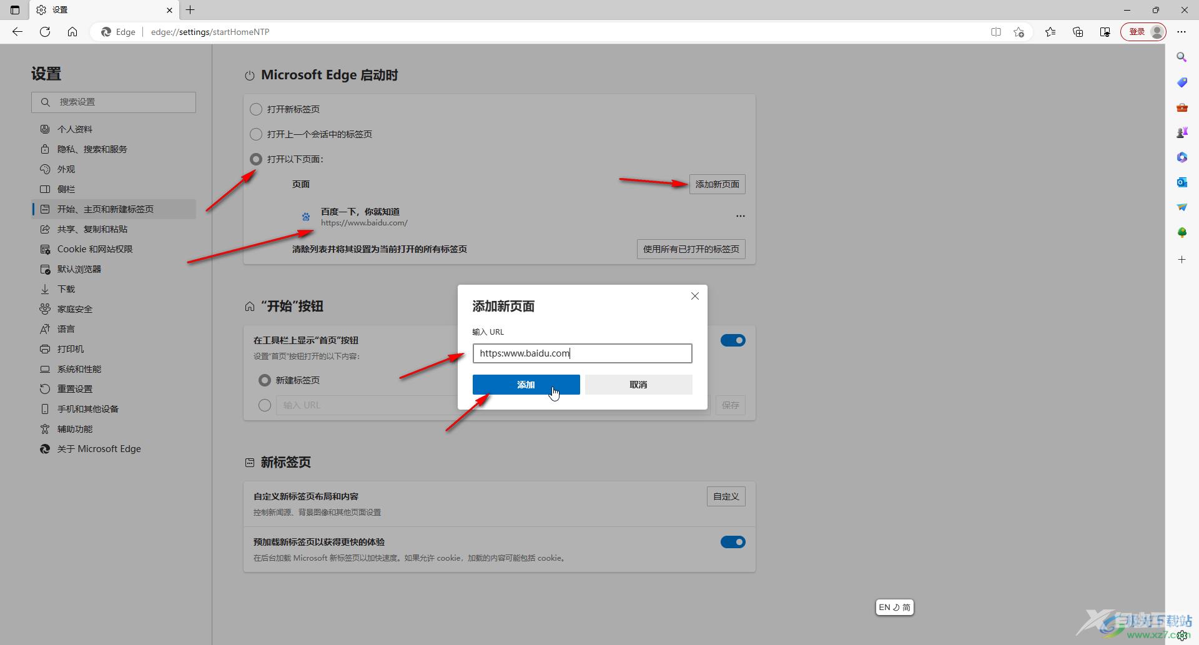
Task: Open 打印机 settings section
Action: (114, 349)
